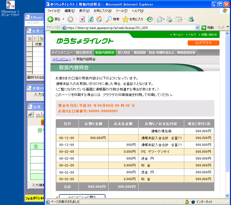Click first toolbar icon in KBosei 伝票一覧 panel

[30, 39]
